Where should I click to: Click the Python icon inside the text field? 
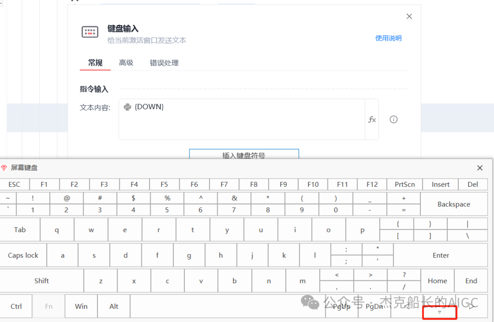(x=129, y=106)
